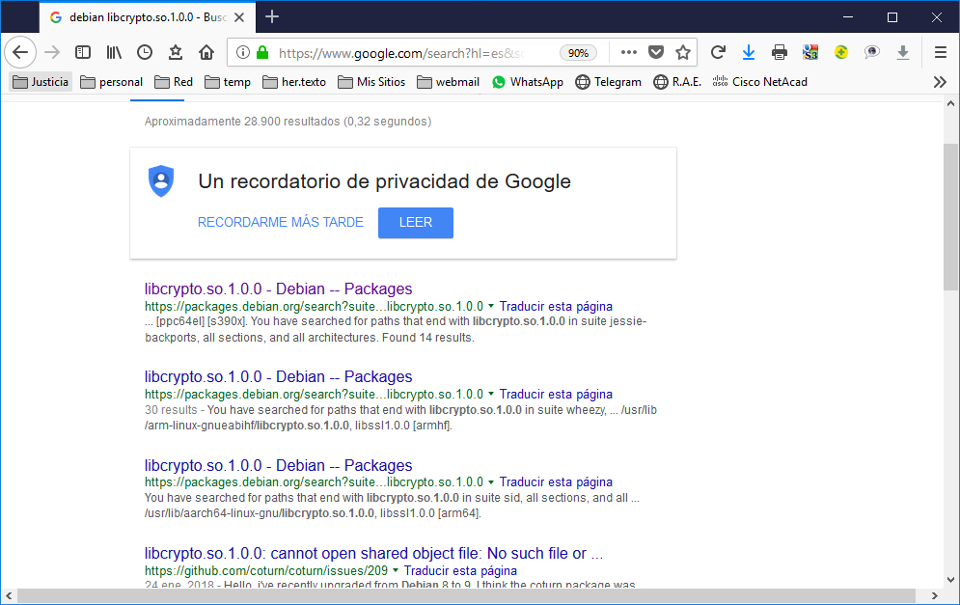Click RECORDARME MÁS TARDE

click(281, 222)
